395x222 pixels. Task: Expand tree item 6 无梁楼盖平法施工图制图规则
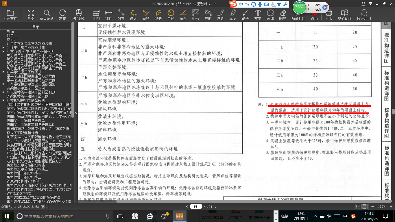tap(3, 92)
